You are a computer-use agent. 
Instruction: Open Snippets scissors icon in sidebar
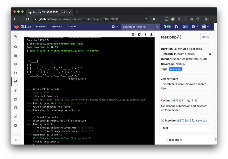[16, 117]
